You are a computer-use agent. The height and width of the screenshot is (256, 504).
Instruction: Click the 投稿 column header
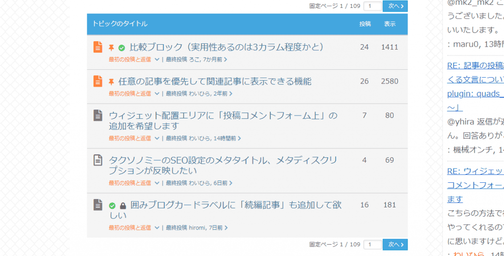pyautogui.click(x=365, y=24)
